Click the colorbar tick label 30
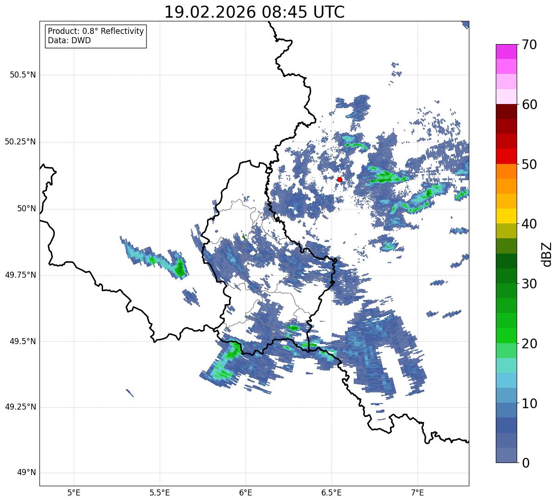The height and width of the screenshot is (502, 558). pyautogui.click(x=529, y=284)
